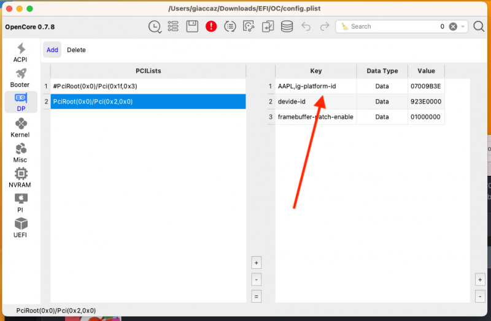Select the AAPL,ig-platform-id key cell
The image size is (491, 321).
click(x=315, y=86)
